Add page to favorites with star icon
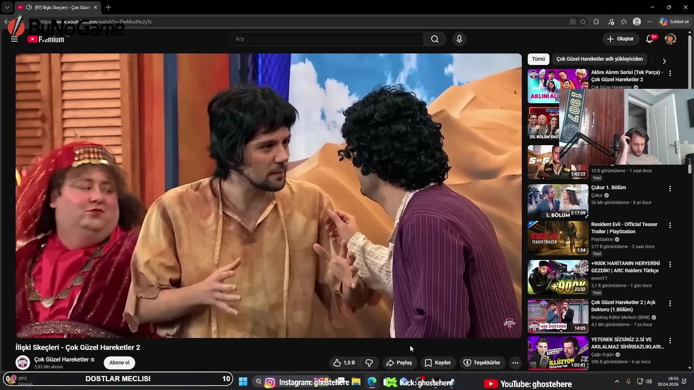Viewport: 694px width, 390px height. click(x=583, y=22)
